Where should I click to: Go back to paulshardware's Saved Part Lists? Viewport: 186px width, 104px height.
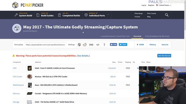pyautogui.click(x=115, y=36)
